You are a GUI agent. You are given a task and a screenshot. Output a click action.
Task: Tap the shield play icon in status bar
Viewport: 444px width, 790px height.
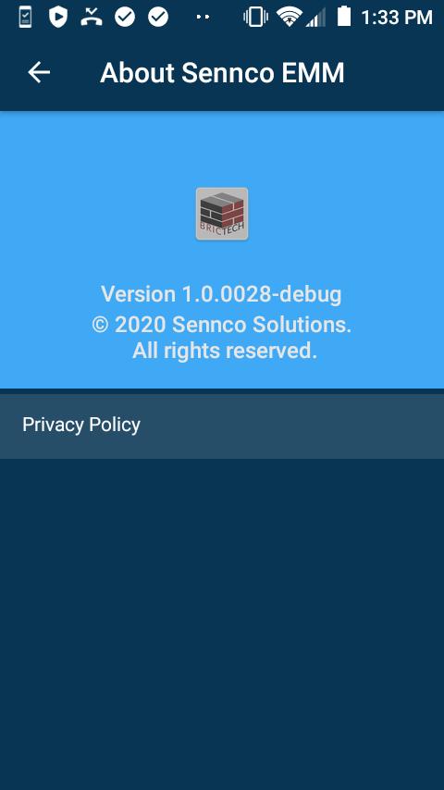point(58,18)
